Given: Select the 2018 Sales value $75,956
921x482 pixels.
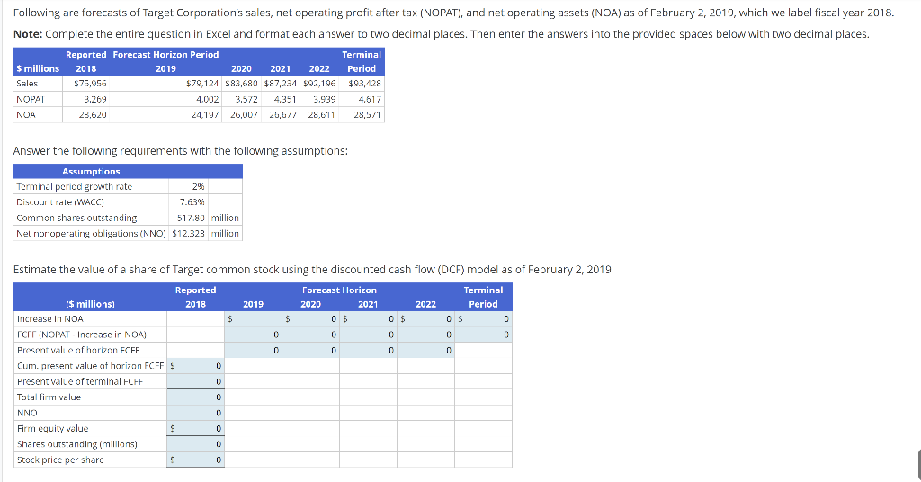Looking at the screenshot, I should [x=90, y=84].
